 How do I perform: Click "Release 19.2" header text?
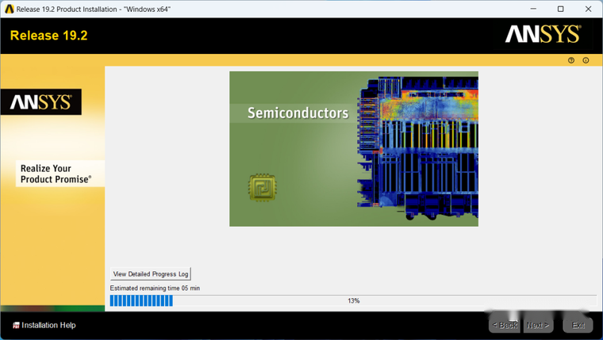(49, 36)
